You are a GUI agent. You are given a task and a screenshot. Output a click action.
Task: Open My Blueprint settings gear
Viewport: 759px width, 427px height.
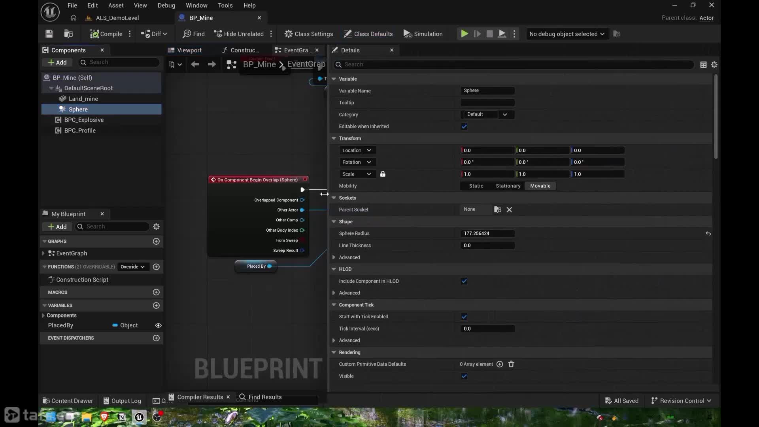tap(157, 227)
